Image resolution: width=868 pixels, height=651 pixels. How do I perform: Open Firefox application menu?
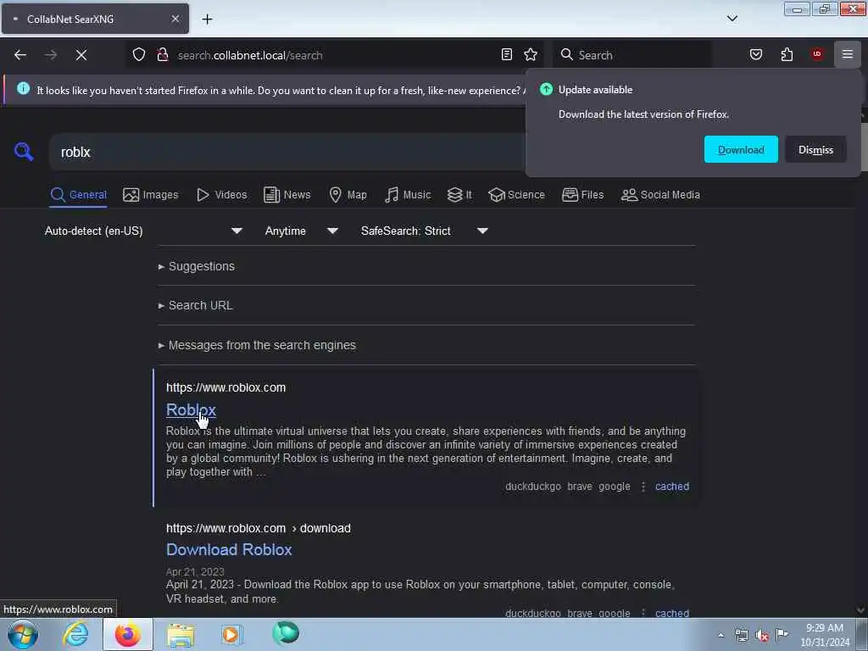pos(847,54)
